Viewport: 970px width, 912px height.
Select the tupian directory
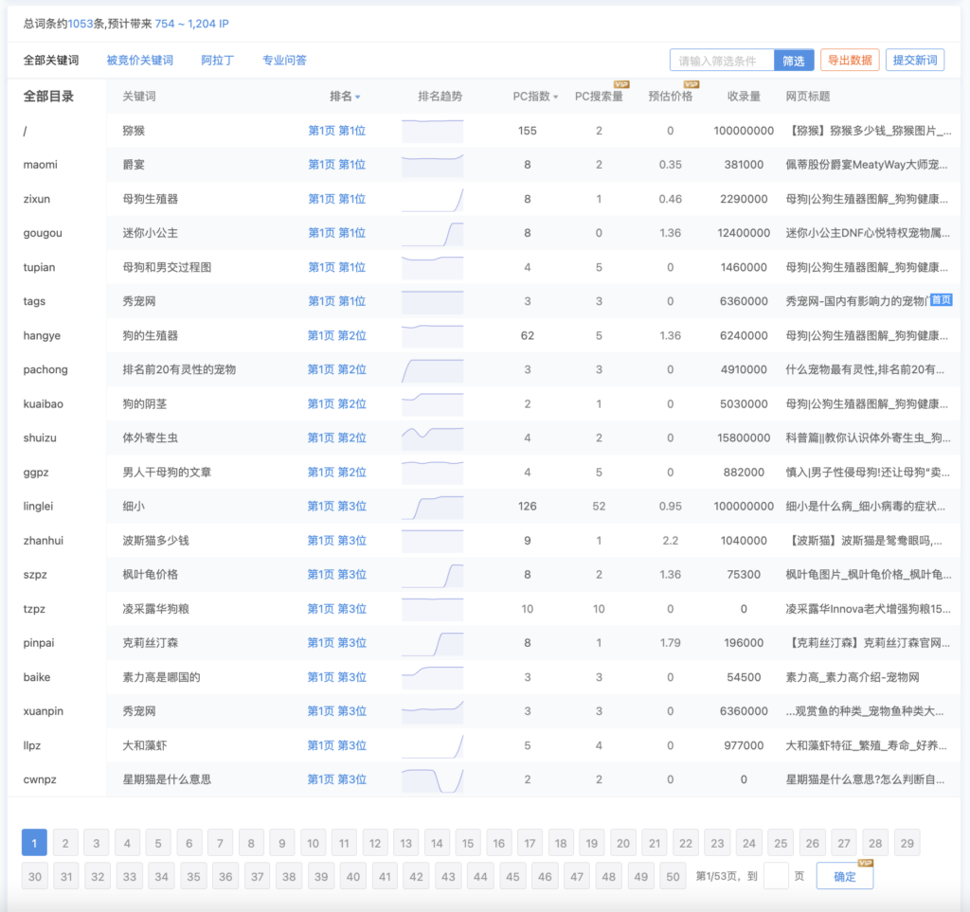point(39,267)
